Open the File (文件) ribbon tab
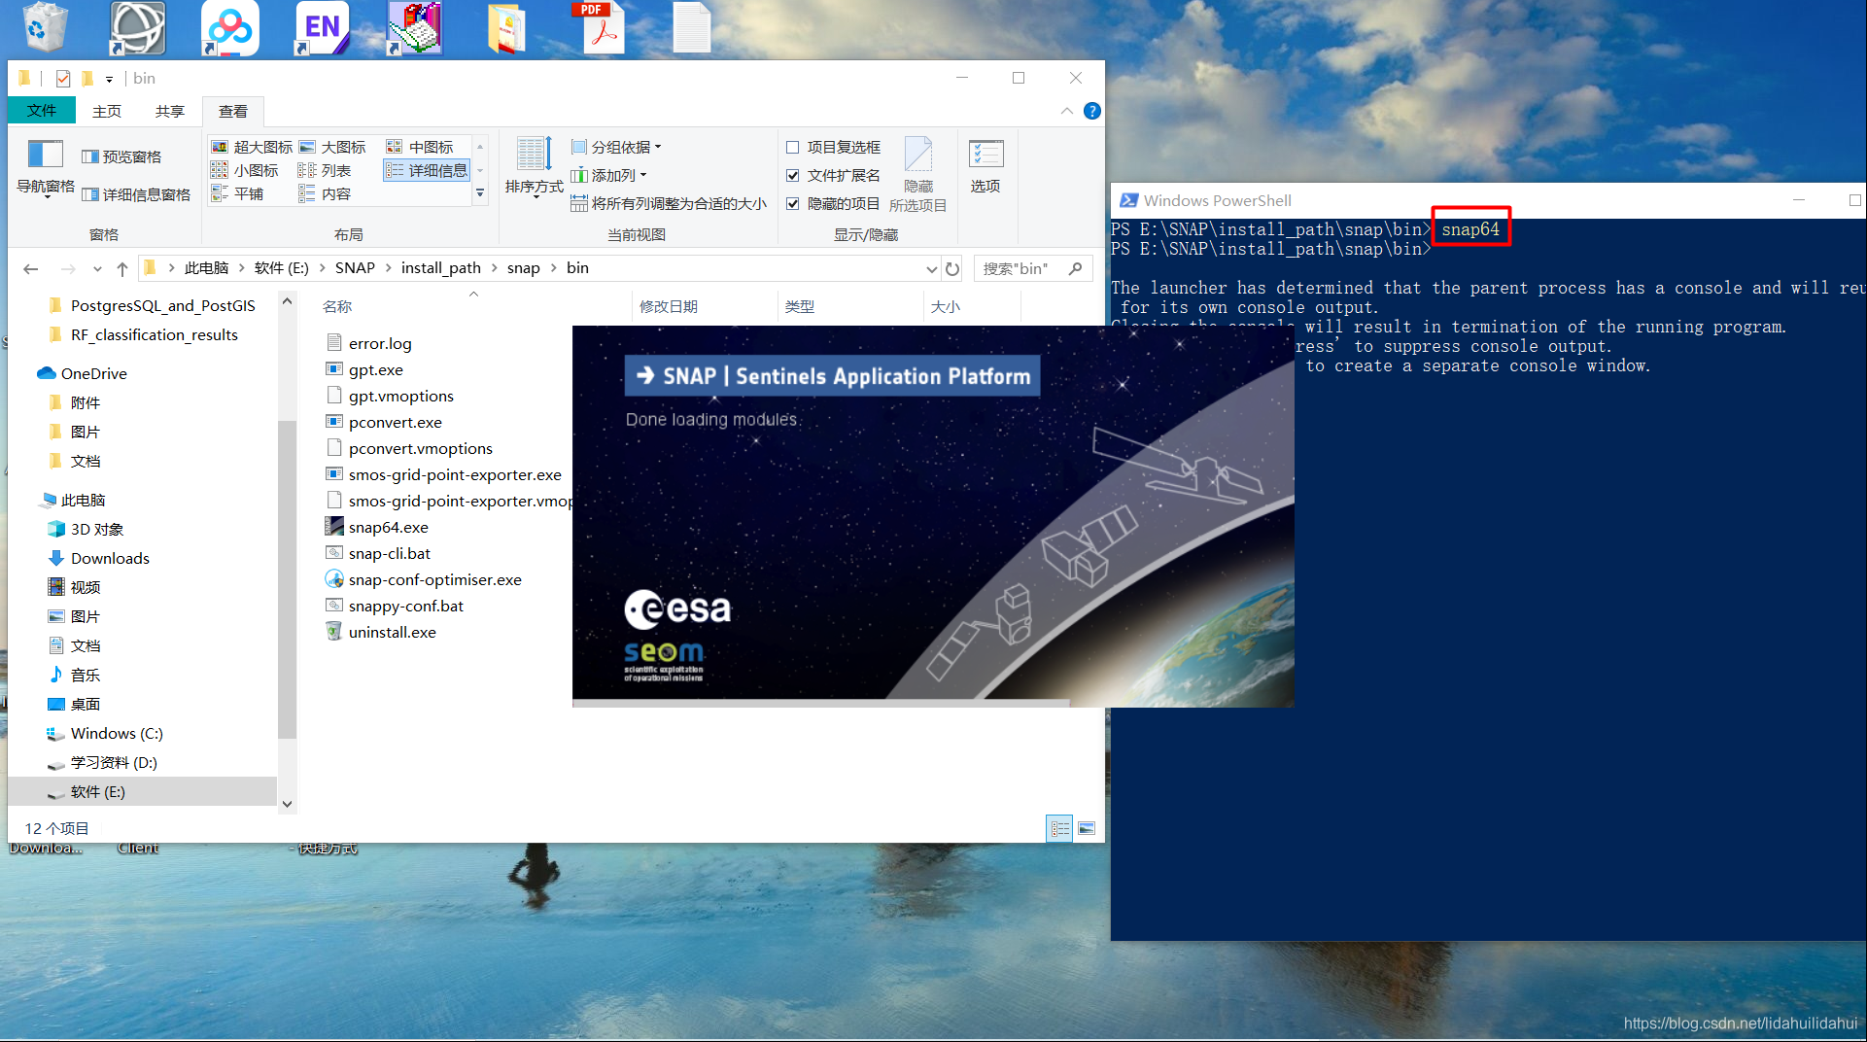This screenshot has height=1042, width=1867. 41,111
